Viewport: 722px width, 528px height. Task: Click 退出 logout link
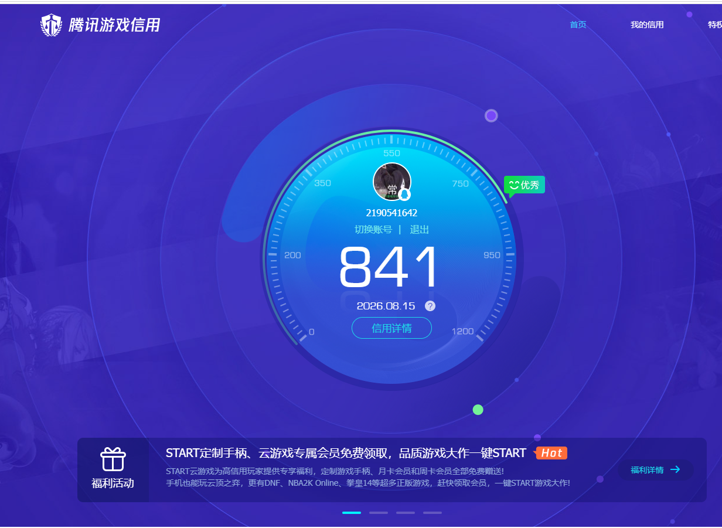coord(420,230)
